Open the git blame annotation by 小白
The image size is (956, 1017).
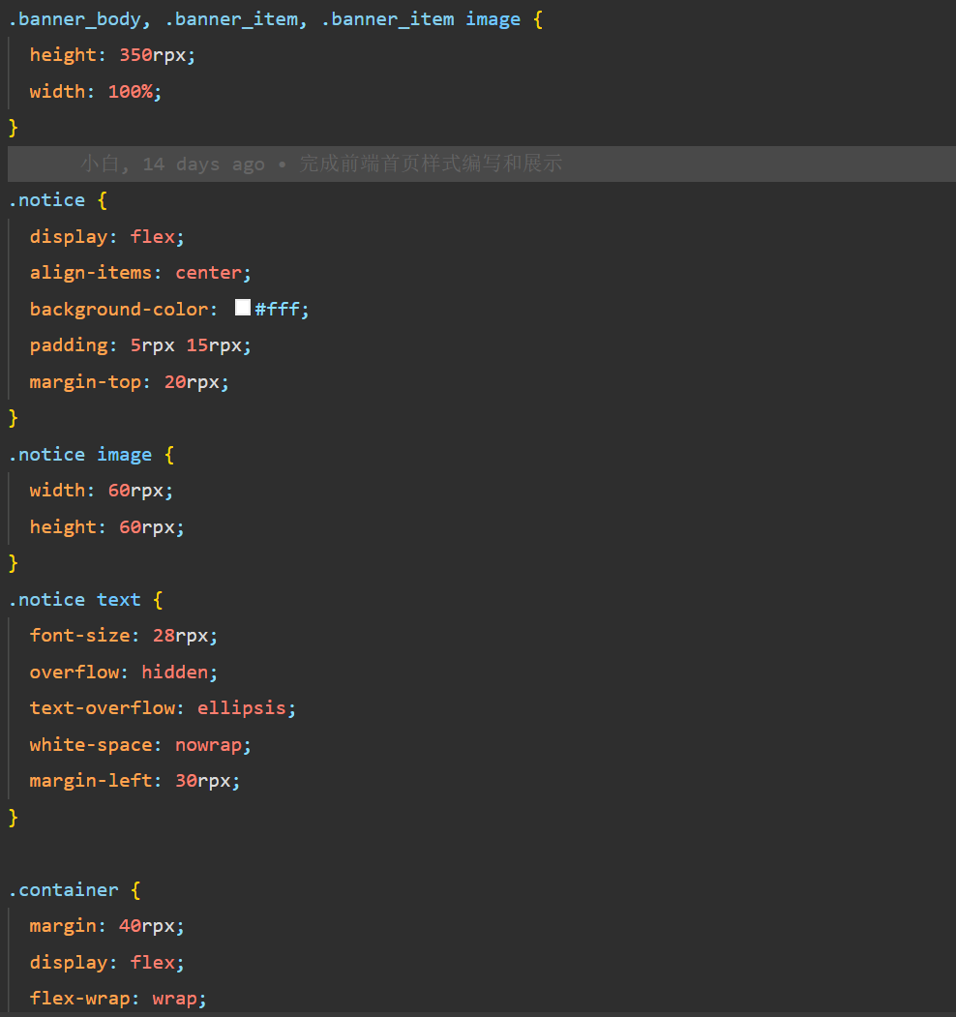click(321, 165)
